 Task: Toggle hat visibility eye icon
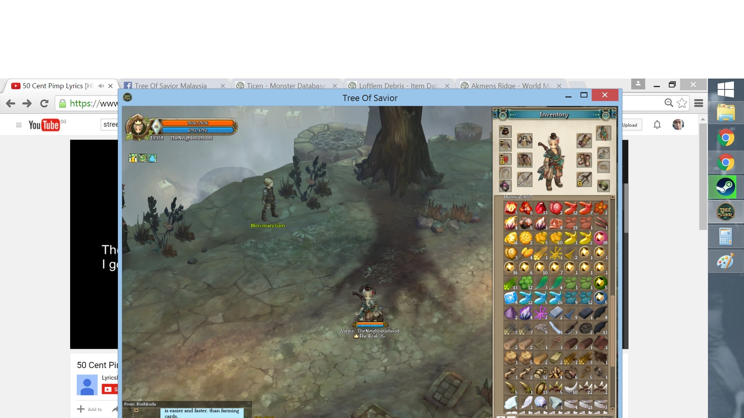pyautogui.click(x=501, y=128)
